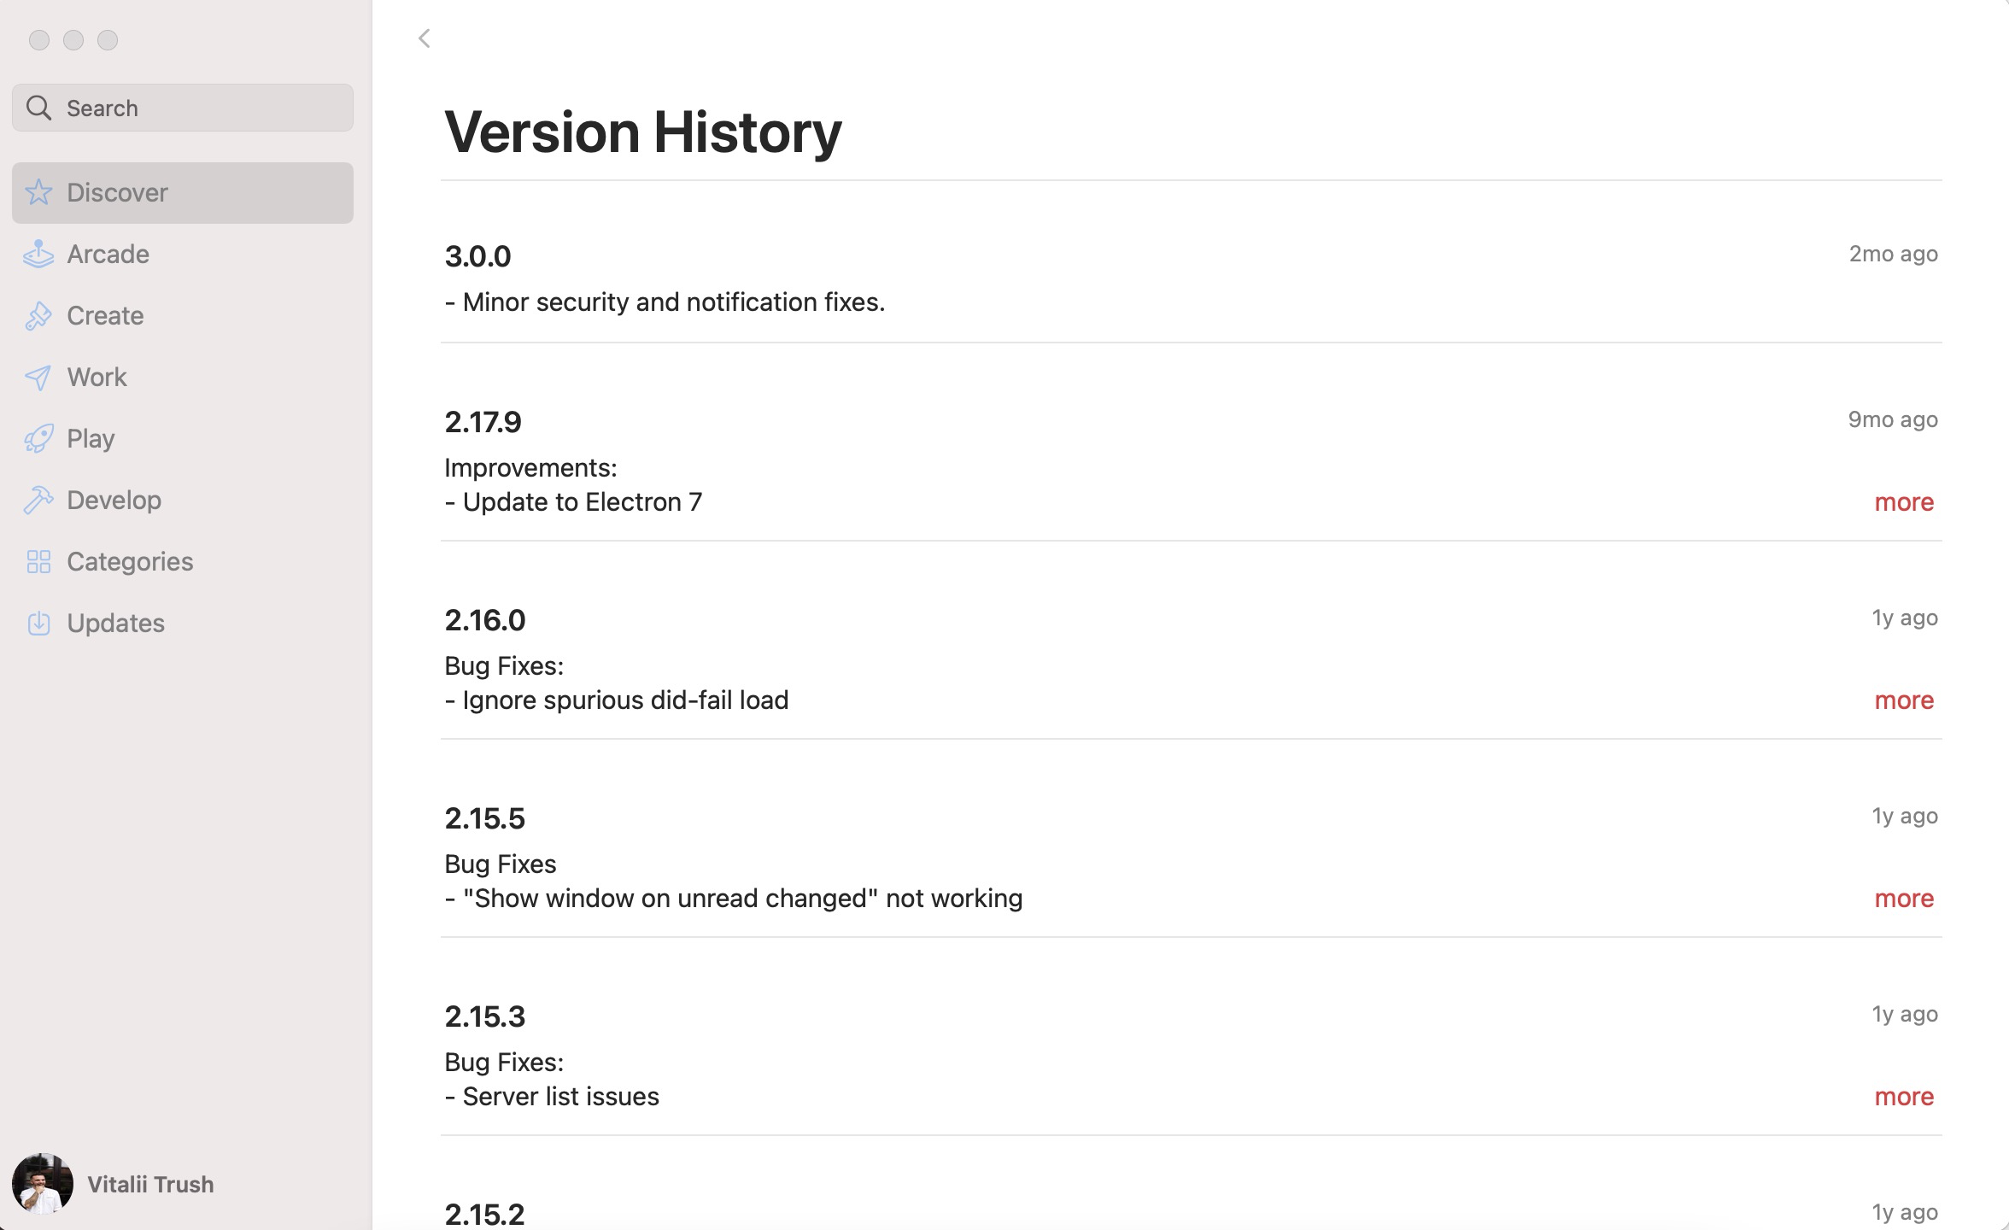Open the user profile avatar picture
The height and width of the screenshot is (1230, 2009).
click(44, 1184)
